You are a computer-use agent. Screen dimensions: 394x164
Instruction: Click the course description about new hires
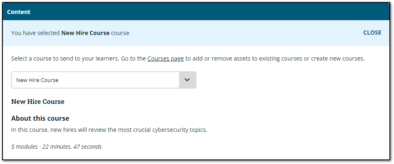pyautogui.click(x=109, y=130)
